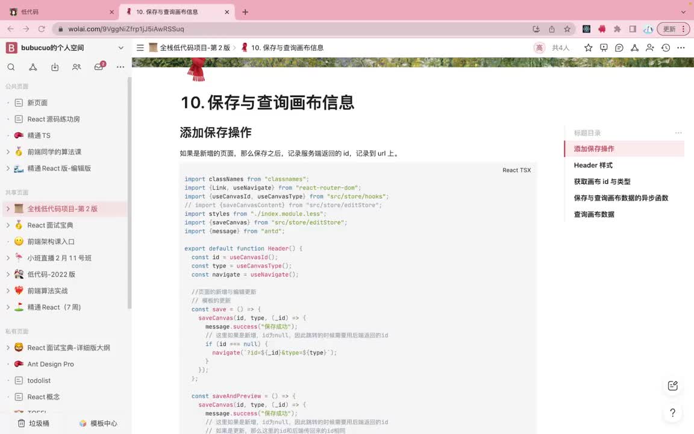
Task: Expand the 全栈低代码项目-第 2 版 tree item
Action: [x=8, y=209]
